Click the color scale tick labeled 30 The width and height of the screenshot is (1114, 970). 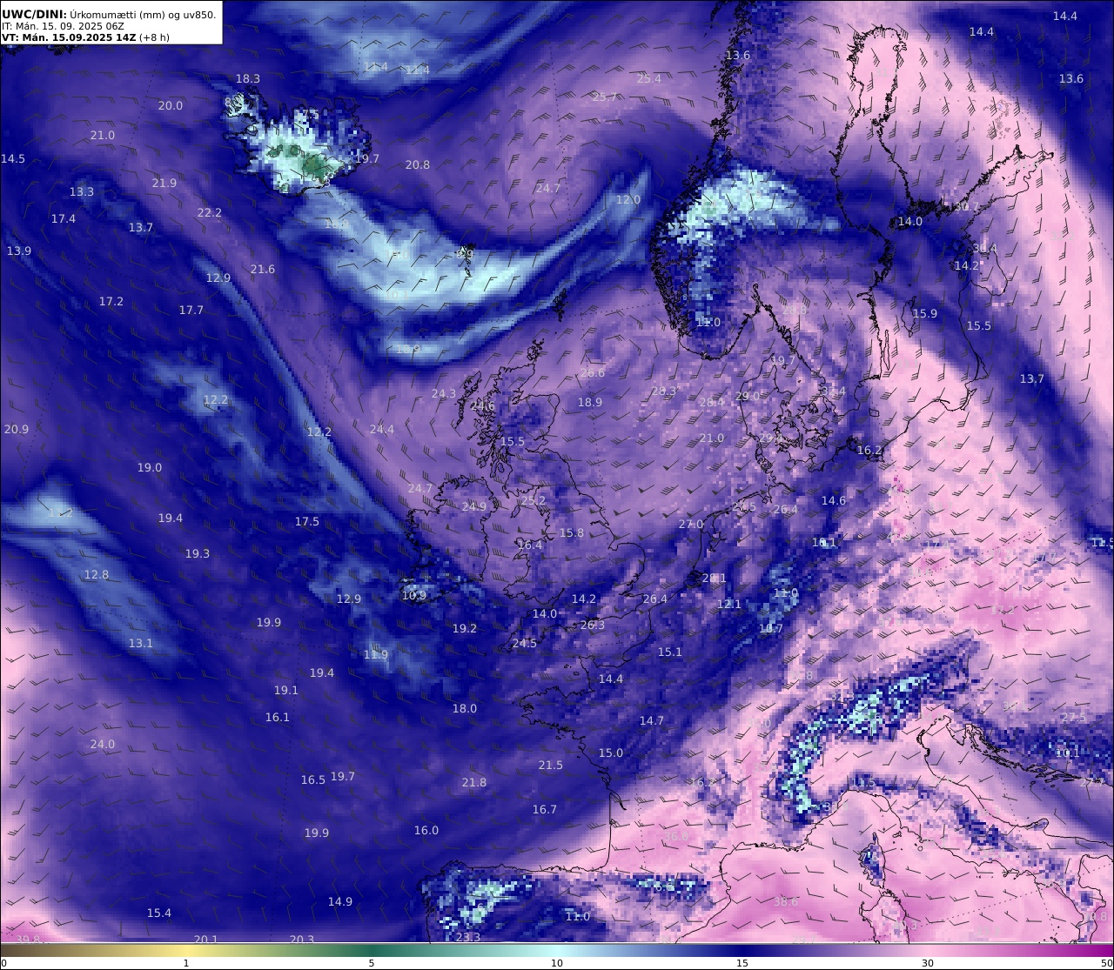pyautogui.click(x=928, y=963)
